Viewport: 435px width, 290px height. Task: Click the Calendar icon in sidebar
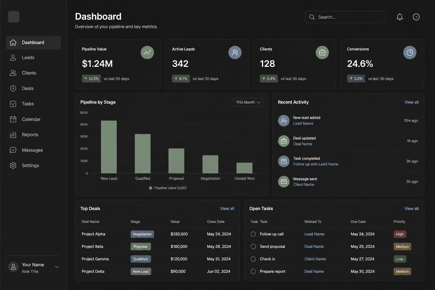(13, 119)
